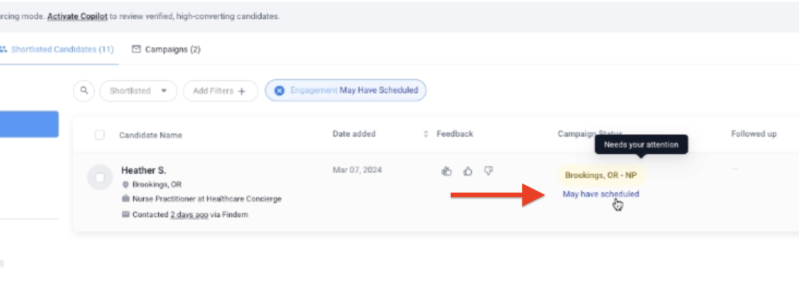Open the Add Filters menu

click(214, 91)
